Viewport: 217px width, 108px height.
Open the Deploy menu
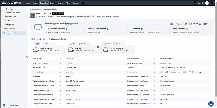(52, 3)
